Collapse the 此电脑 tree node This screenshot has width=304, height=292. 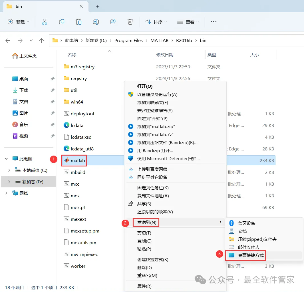(x=6, y=159)
